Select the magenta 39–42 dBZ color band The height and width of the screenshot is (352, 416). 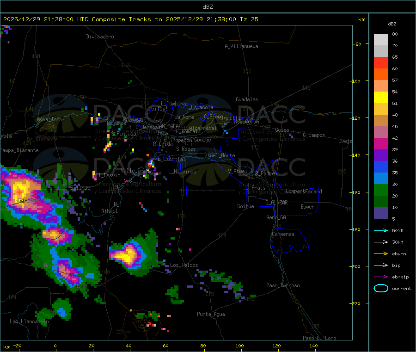381,144
